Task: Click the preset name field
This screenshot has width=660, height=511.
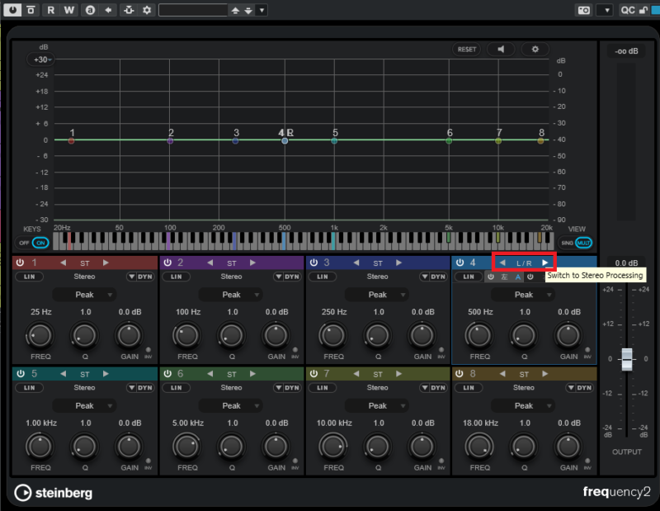Action: coord(193,10)
